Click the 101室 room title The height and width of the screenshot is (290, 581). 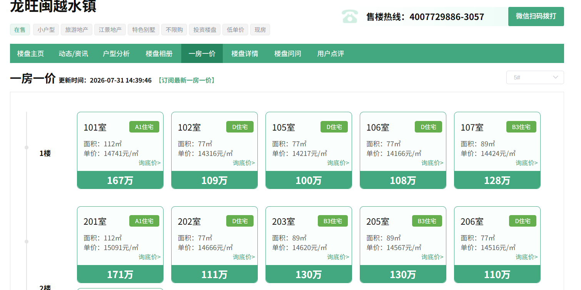tap(95, 127)
